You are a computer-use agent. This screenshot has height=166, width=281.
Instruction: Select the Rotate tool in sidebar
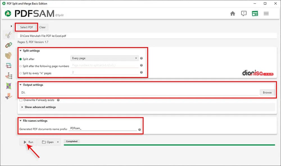click(x=9, y=66)
